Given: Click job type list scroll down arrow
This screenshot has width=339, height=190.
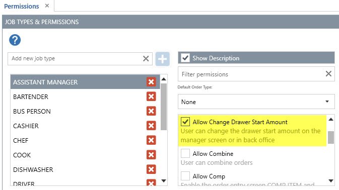Looking at the screenshot, I should click(x=164, y=181).
